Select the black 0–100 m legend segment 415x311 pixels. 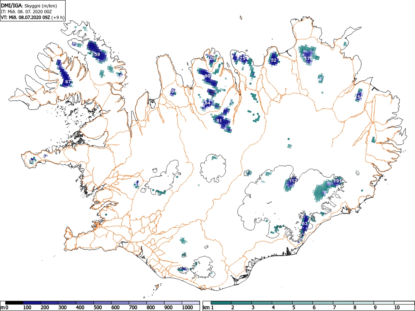14,303
